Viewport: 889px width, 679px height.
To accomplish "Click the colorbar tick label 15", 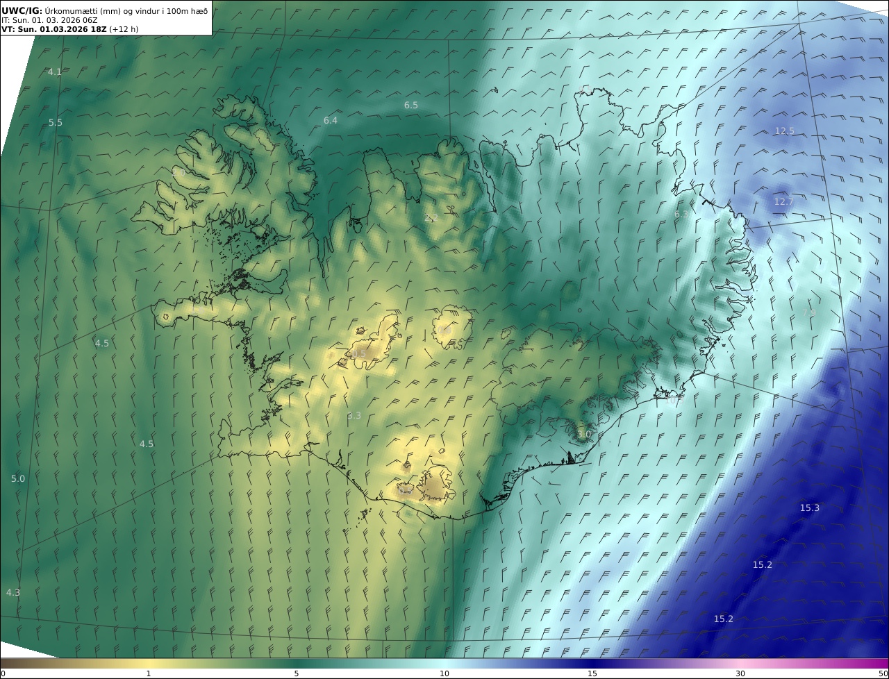I will tap(592, 673).
